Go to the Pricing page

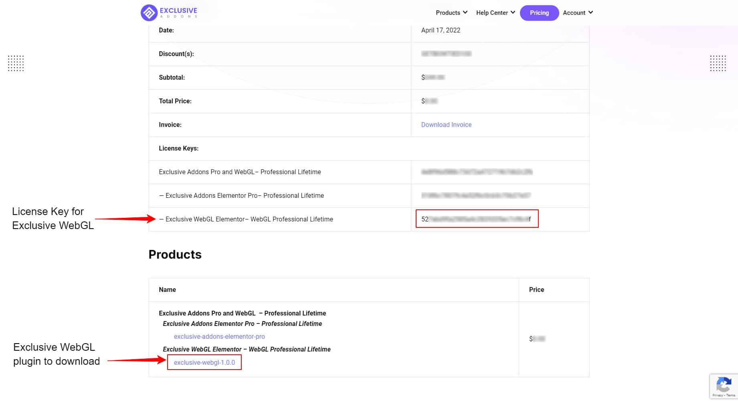[539, 13]
